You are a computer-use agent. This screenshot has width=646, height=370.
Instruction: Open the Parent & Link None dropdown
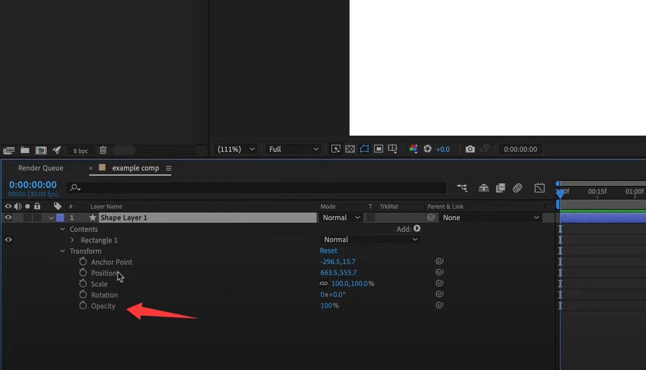click(x=490, y=218)
